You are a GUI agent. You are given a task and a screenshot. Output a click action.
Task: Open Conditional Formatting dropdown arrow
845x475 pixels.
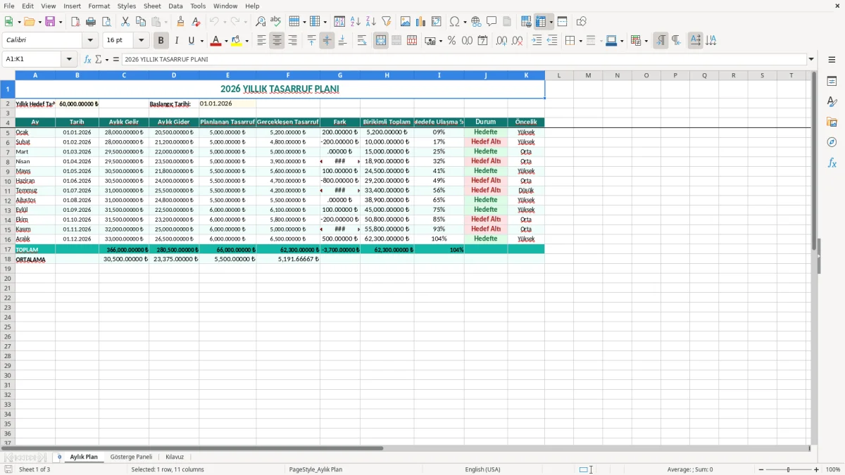click(646, 41)
